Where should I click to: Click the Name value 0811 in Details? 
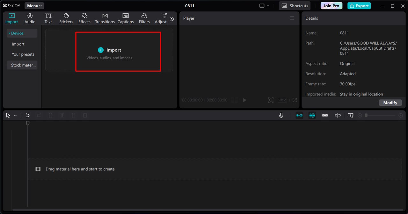pos(344,33)
